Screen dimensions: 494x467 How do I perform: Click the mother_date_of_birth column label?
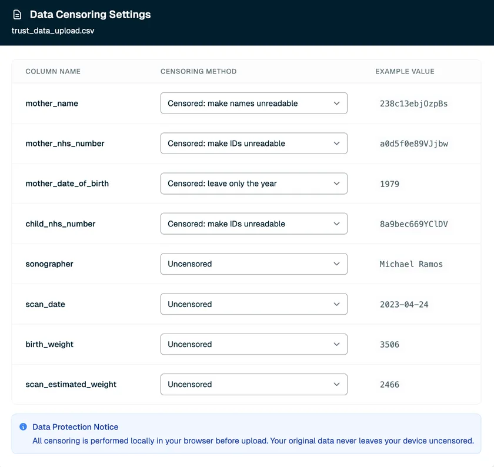pos(67,184)
